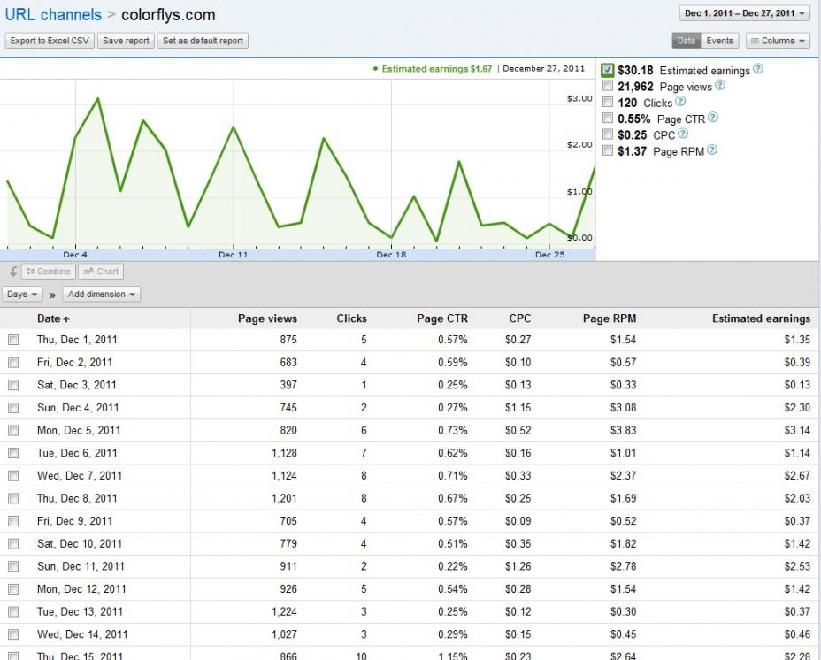
Task: Click the double-arrow icon after Days
Action: [52, 295]
